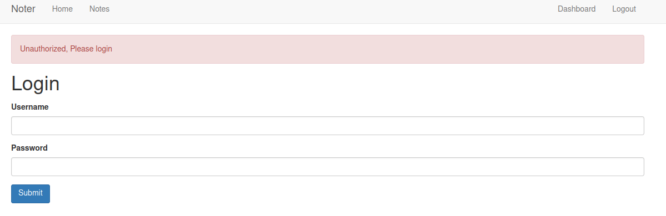Select Logout in the top navigation
This screenshot has width=666, height=216.
[x=624, y=9]
